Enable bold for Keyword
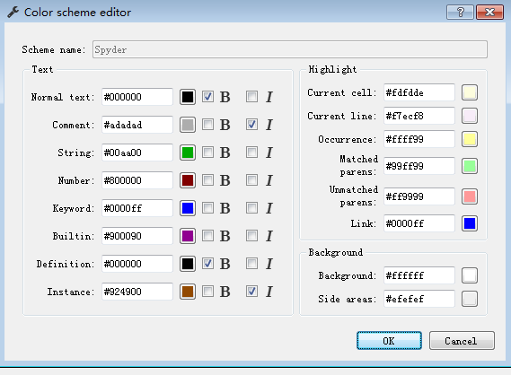The height and width of the screenshot is (375, 511). point(207,207)
